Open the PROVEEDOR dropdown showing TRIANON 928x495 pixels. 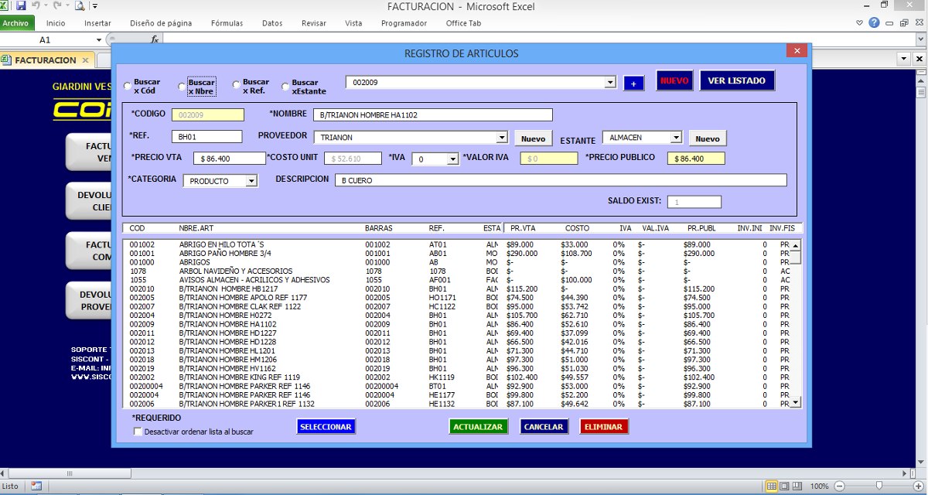click(x=502, y=138)
